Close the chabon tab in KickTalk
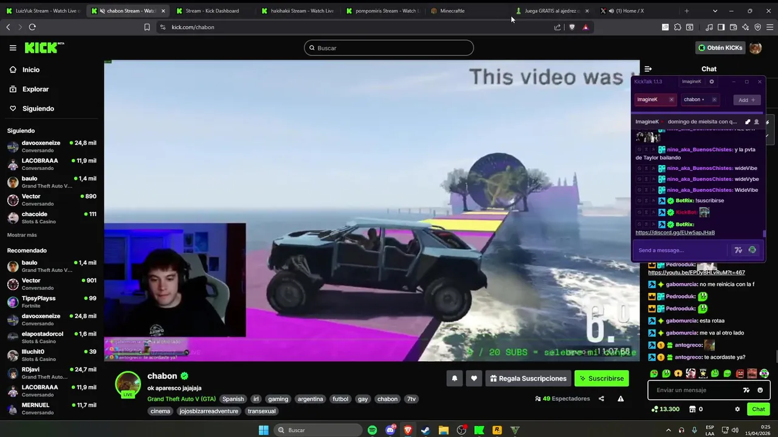The width and height of the screenshot is (778, 437). tap(714, 100)
